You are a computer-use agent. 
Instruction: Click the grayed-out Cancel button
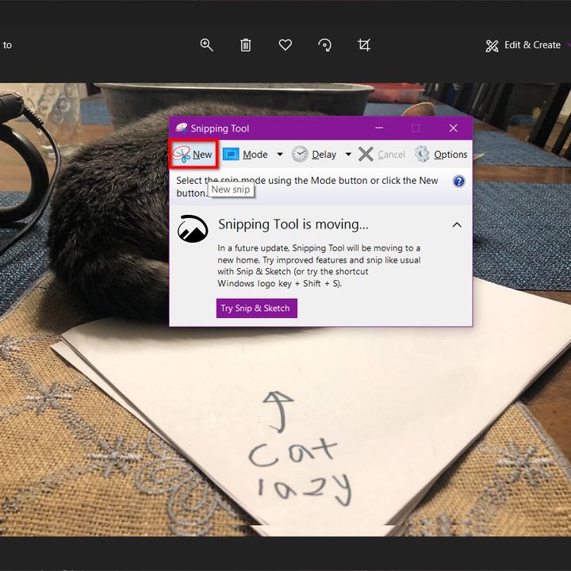(381, 155)
